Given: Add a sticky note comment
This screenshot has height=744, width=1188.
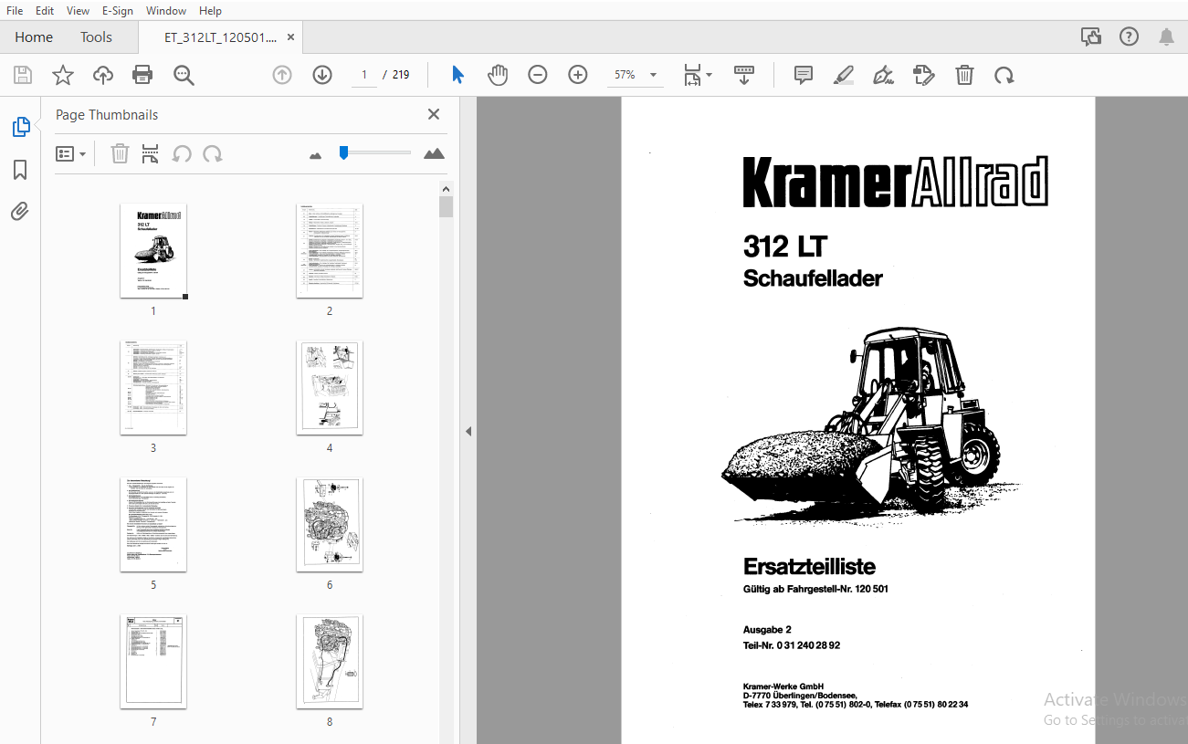Looking at the screenshot, I should [x=804, y=75].
